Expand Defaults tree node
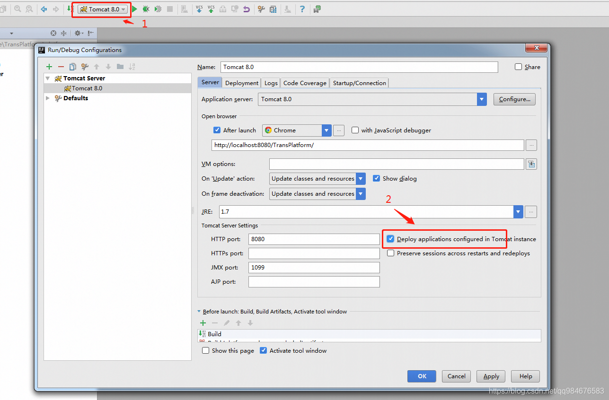609x400 pixels. pyautogui.click(x=48, y=98)
